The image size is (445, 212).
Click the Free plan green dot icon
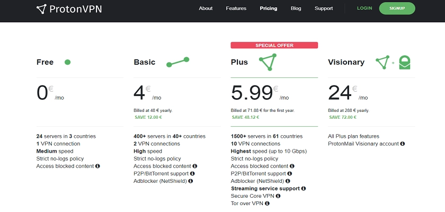pos(67,62)
